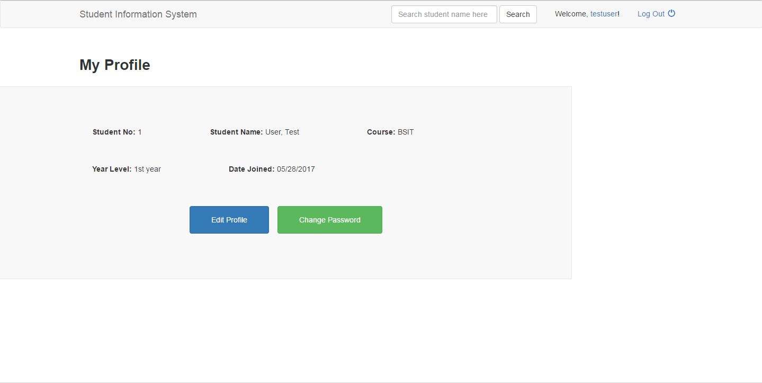Click the Search button
762x383 pixels.
tap(518, 14)
